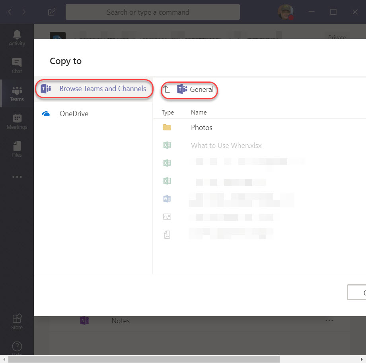Click the new chat compose icon
Screen dimensions: 366x363
pyautogui.click(x=51, y=12)
